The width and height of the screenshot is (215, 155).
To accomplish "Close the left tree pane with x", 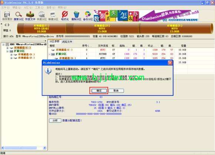I will pos(45,41).
